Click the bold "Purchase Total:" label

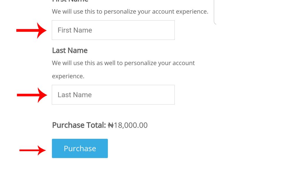(x=79, y=125)
